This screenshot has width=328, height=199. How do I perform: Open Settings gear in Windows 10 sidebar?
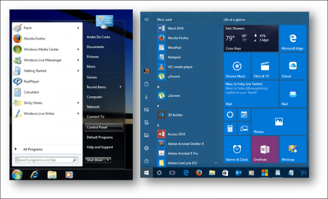click(147, 148)
